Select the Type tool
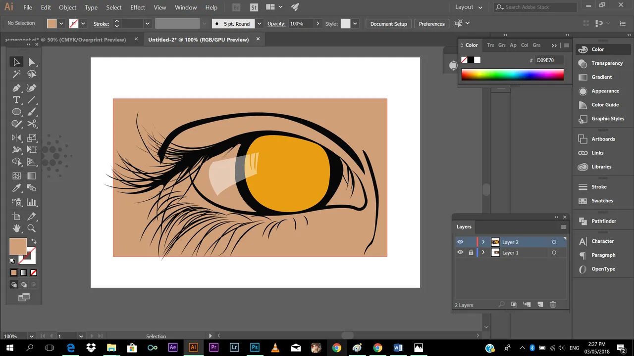Screen dimensions: 634x356 [16, 100]
